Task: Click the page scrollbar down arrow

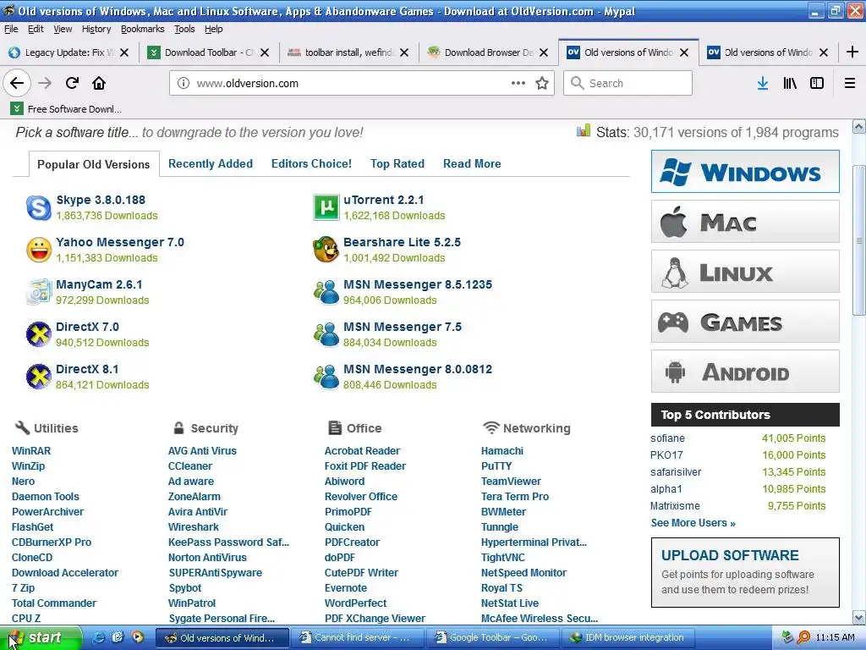Action: [859, 617]
